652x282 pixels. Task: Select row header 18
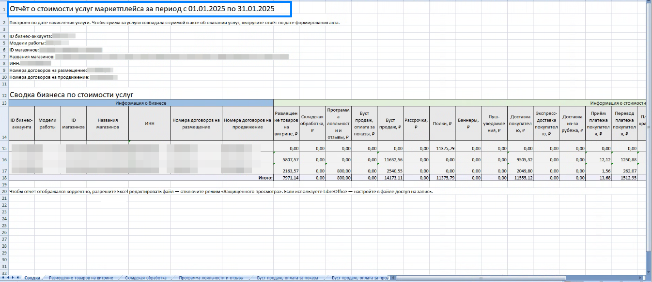tap(4, 178)
